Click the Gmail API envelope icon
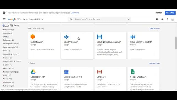The image size is (177, 100). coord(100,72)
